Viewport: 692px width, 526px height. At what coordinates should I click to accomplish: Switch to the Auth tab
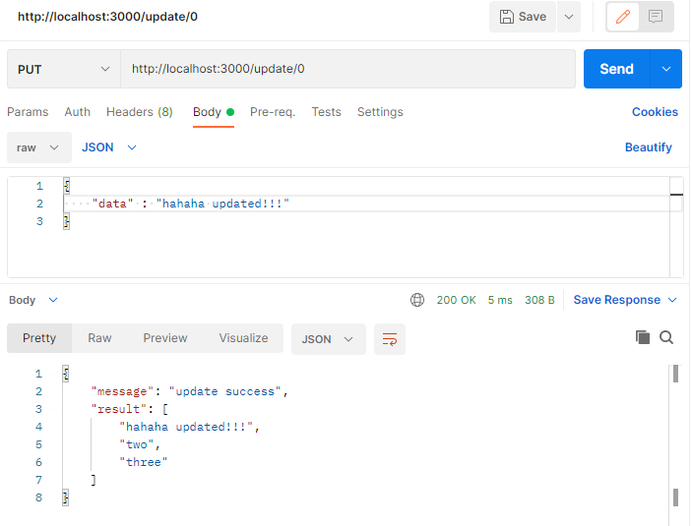[77, 112]
